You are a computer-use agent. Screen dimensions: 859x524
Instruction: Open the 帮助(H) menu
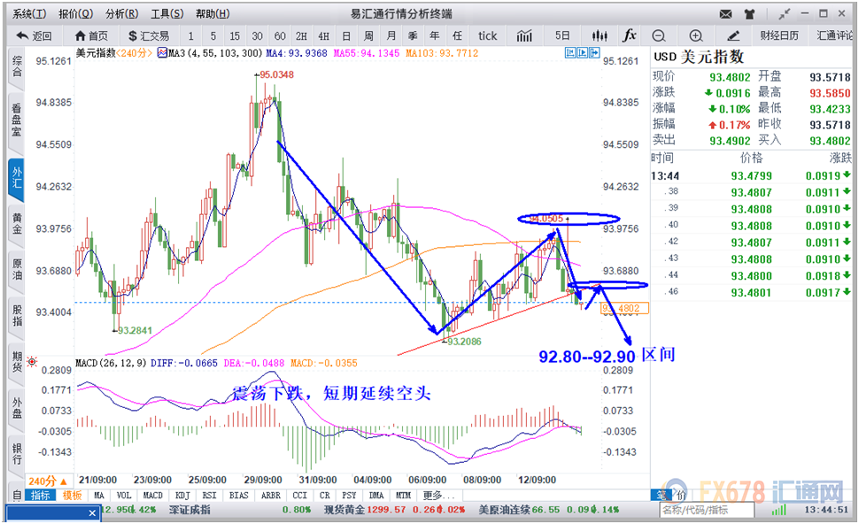(213, 13)
